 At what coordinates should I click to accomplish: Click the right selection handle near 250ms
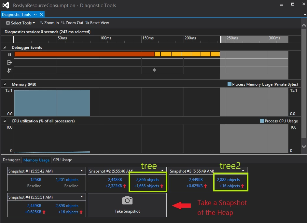pyautogui.click(x=221, y=39)
